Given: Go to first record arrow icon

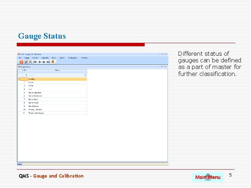Looking at the screenshot, I should point(35,62).
